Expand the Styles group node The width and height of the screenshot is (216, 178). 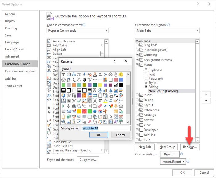pos(146,83)
